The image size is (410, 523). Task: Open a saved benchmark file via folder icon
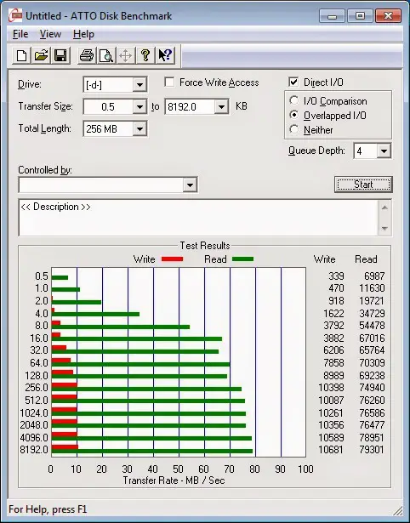[x=41, y=55]
